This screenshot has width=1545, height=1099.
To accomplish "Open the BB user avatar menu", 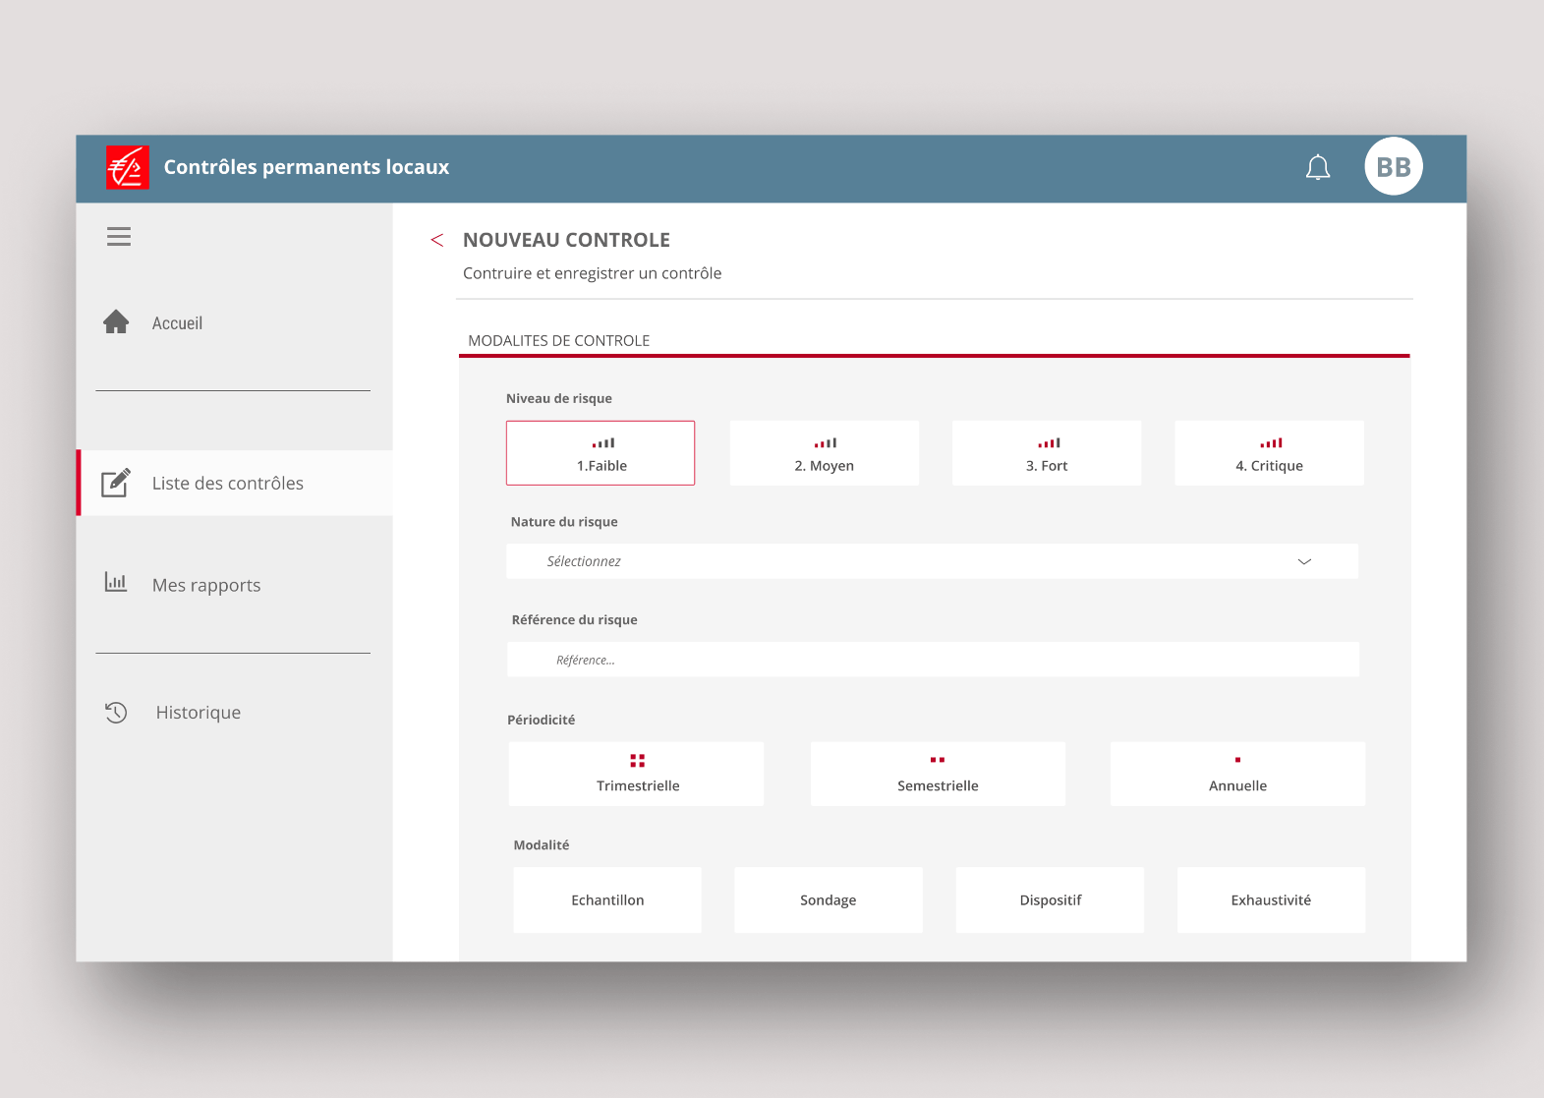I will click(x=1393, y=167).
